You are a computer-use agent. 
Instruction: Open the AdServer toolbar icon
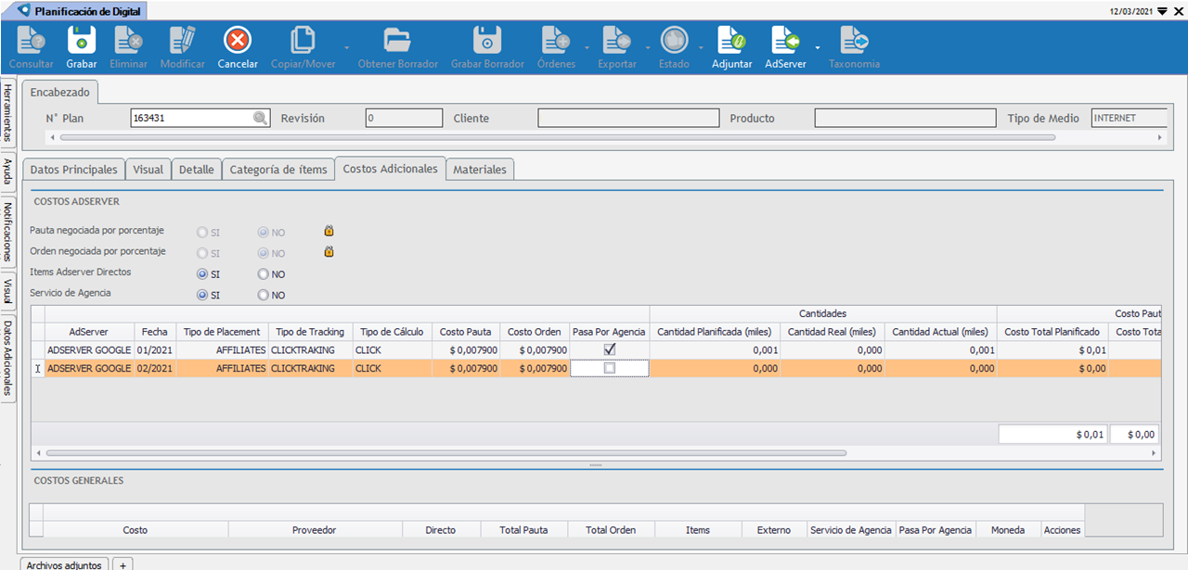pos(784,42)
